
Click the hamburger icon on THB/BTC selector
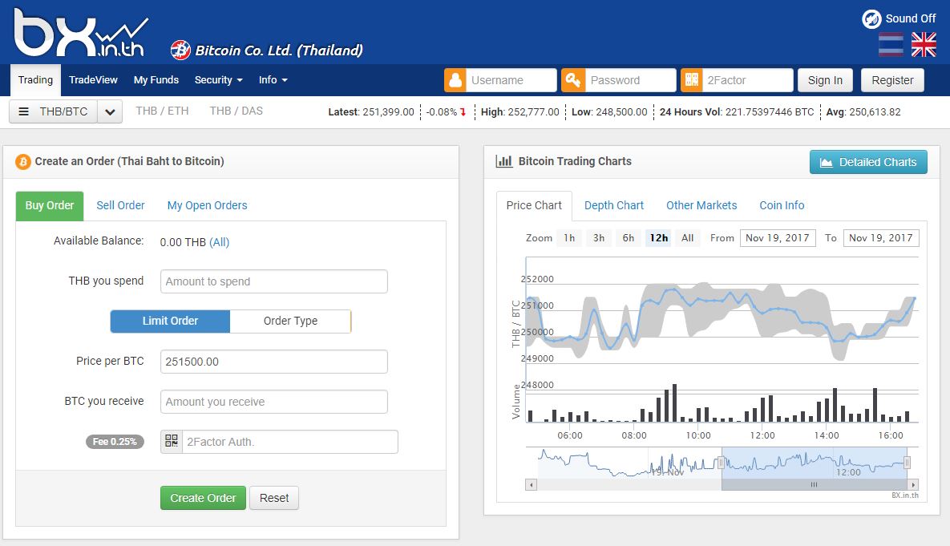click(24, 111)
